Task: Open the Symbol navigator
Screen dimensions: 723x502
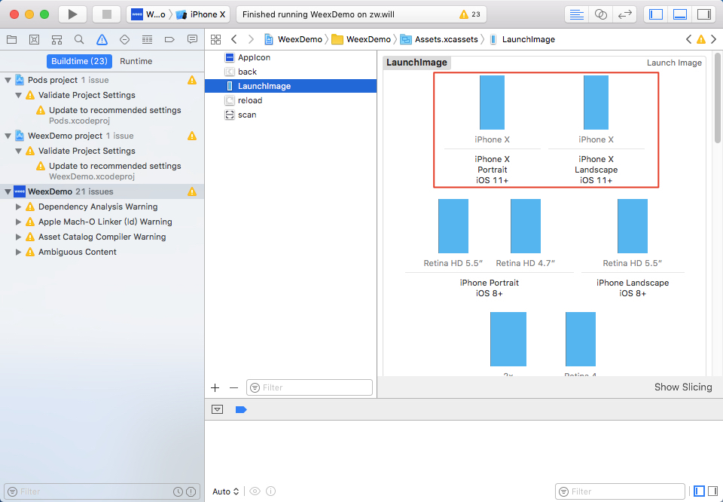Action: [x=56, y=40]
